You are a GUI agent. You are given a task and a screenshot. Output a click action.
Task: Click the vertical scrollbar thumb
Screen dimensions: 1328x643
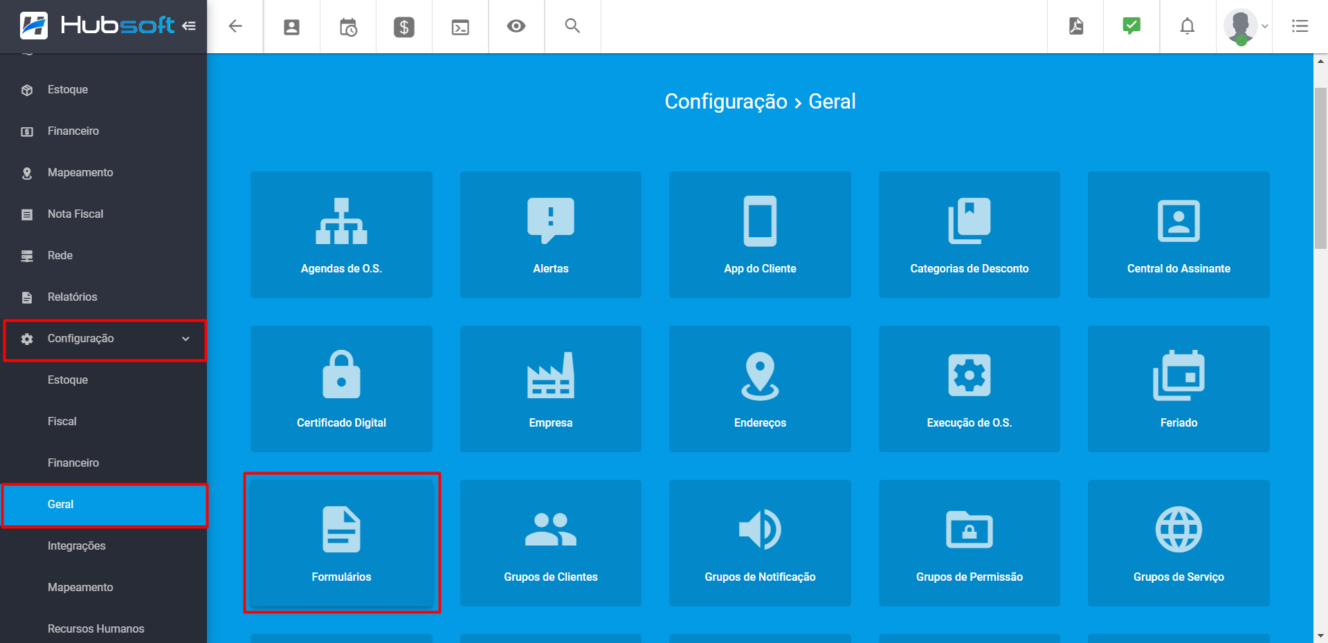[1320, 168]
